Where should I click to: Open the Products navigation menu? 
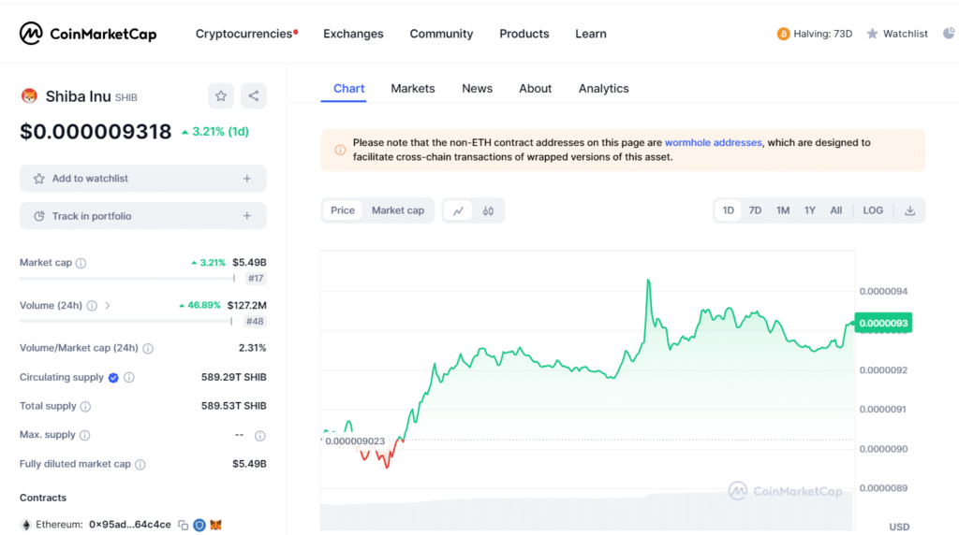tap(524, 34)
